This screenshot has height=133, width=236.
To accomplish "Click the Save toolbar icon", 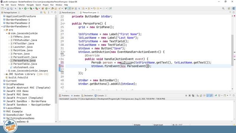I will click(8, 8).
